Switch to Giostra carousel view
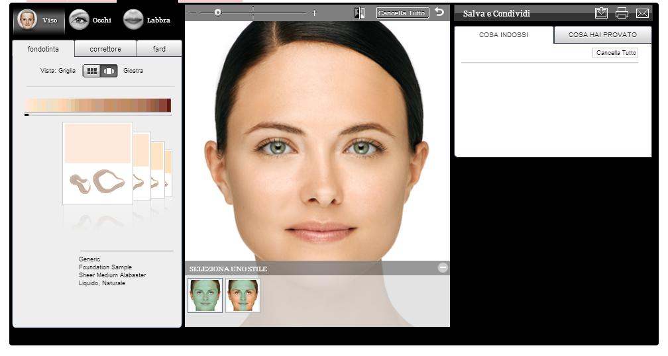The height and width of the screenshot is (356, 668). [x=109, y=71]
